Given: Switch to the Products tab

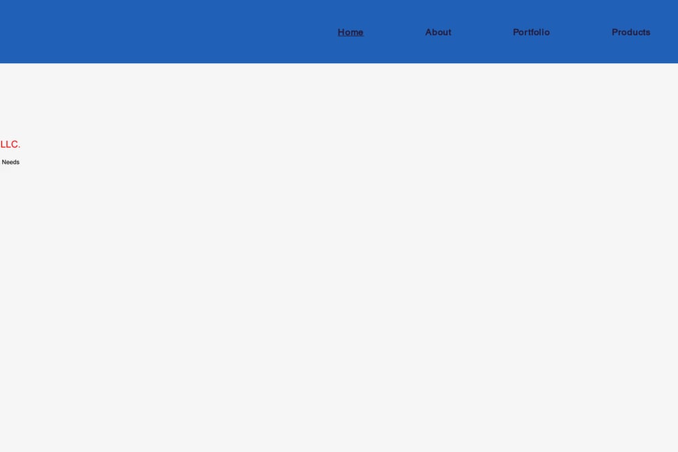Looking at the screenshot, I should coord(631,33).
